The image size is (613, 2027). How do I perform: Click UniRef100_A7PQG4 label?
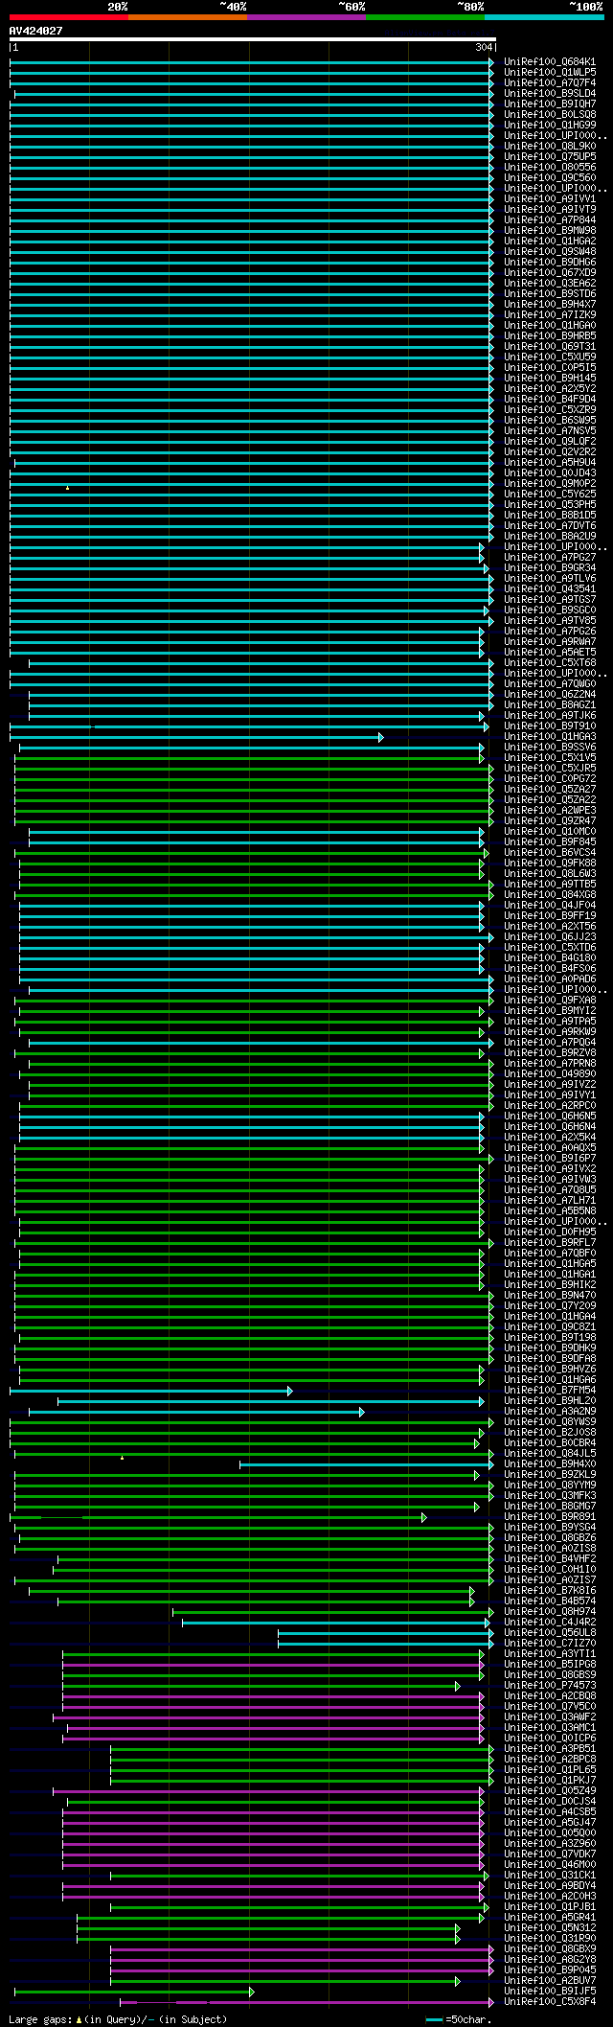coord(550,1042)
